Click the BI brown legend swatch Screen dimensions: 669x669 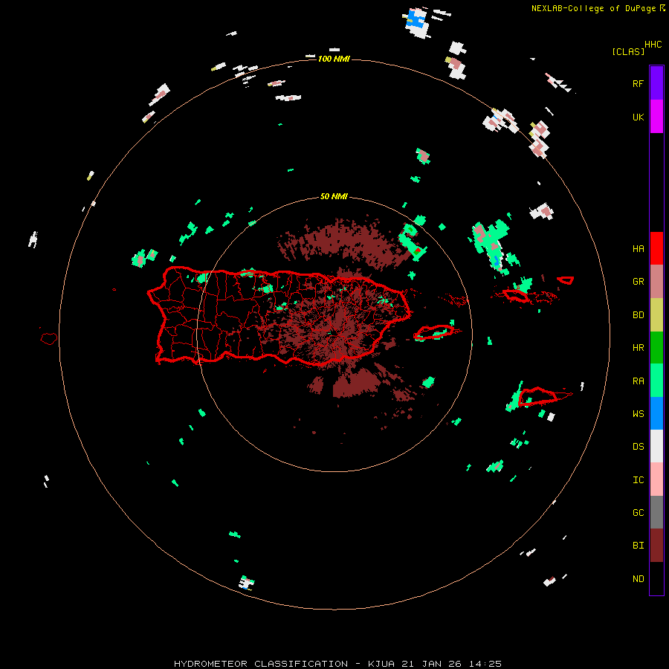tap(656, 546)
